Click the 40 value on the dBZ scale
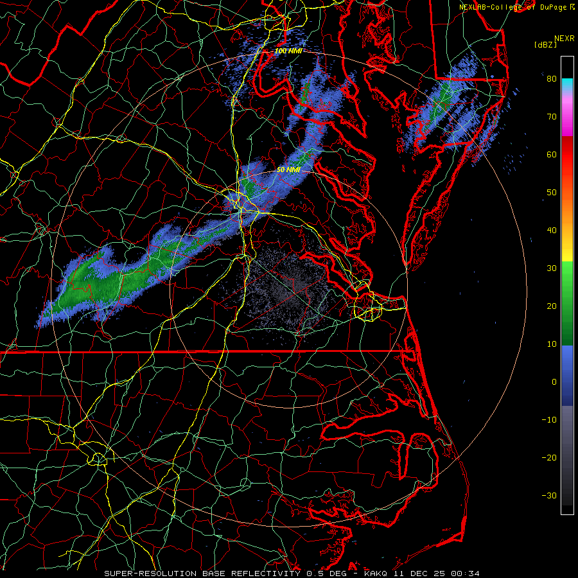The width and height of the screenshot is (578, 578). pyautogui.click(x=552, y=231)
